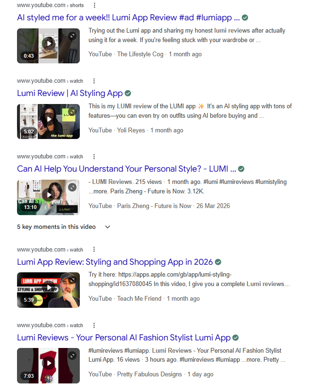Click snippet 'Trying out the Lumi app and sharing'
315x391 pixels.
187,35
